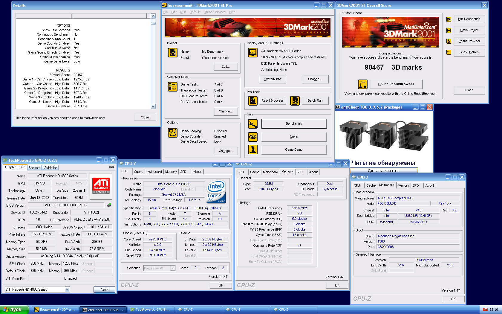Click the Selected Tests checklist icon
Image resolution: width=502 pixels, height=314 pixels.
coord(173,87)
